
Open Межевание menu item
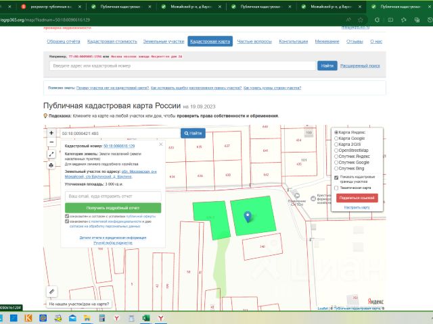pyautogui.click(x=327, y=41)
